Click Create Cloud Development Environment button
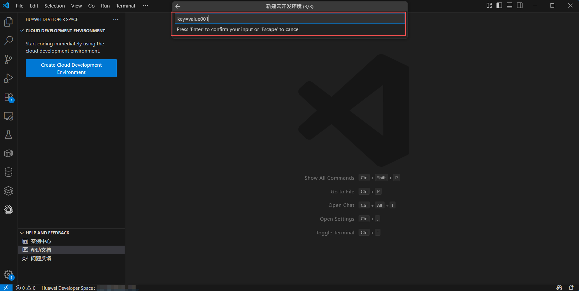The image size is (579, 291). pyautogui.click(x=71, y=68)
